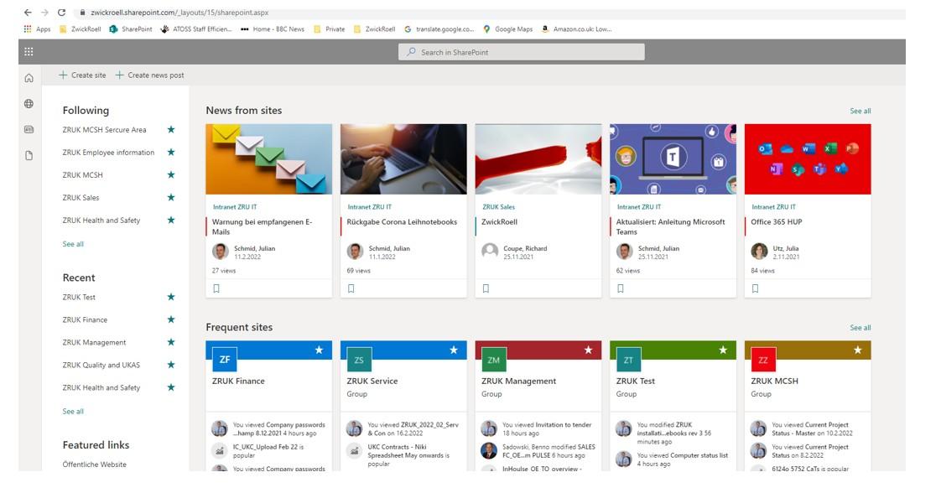Click the ZZ logo of ZRUK MCSH
Viewport: 941px width, 493px height.
pyautogui.click(x=763, y=359)
